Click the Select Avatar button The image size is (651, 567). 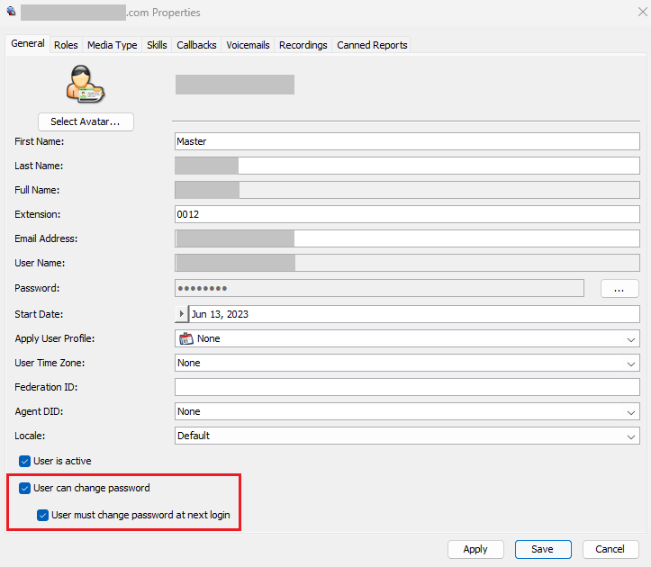86,121
